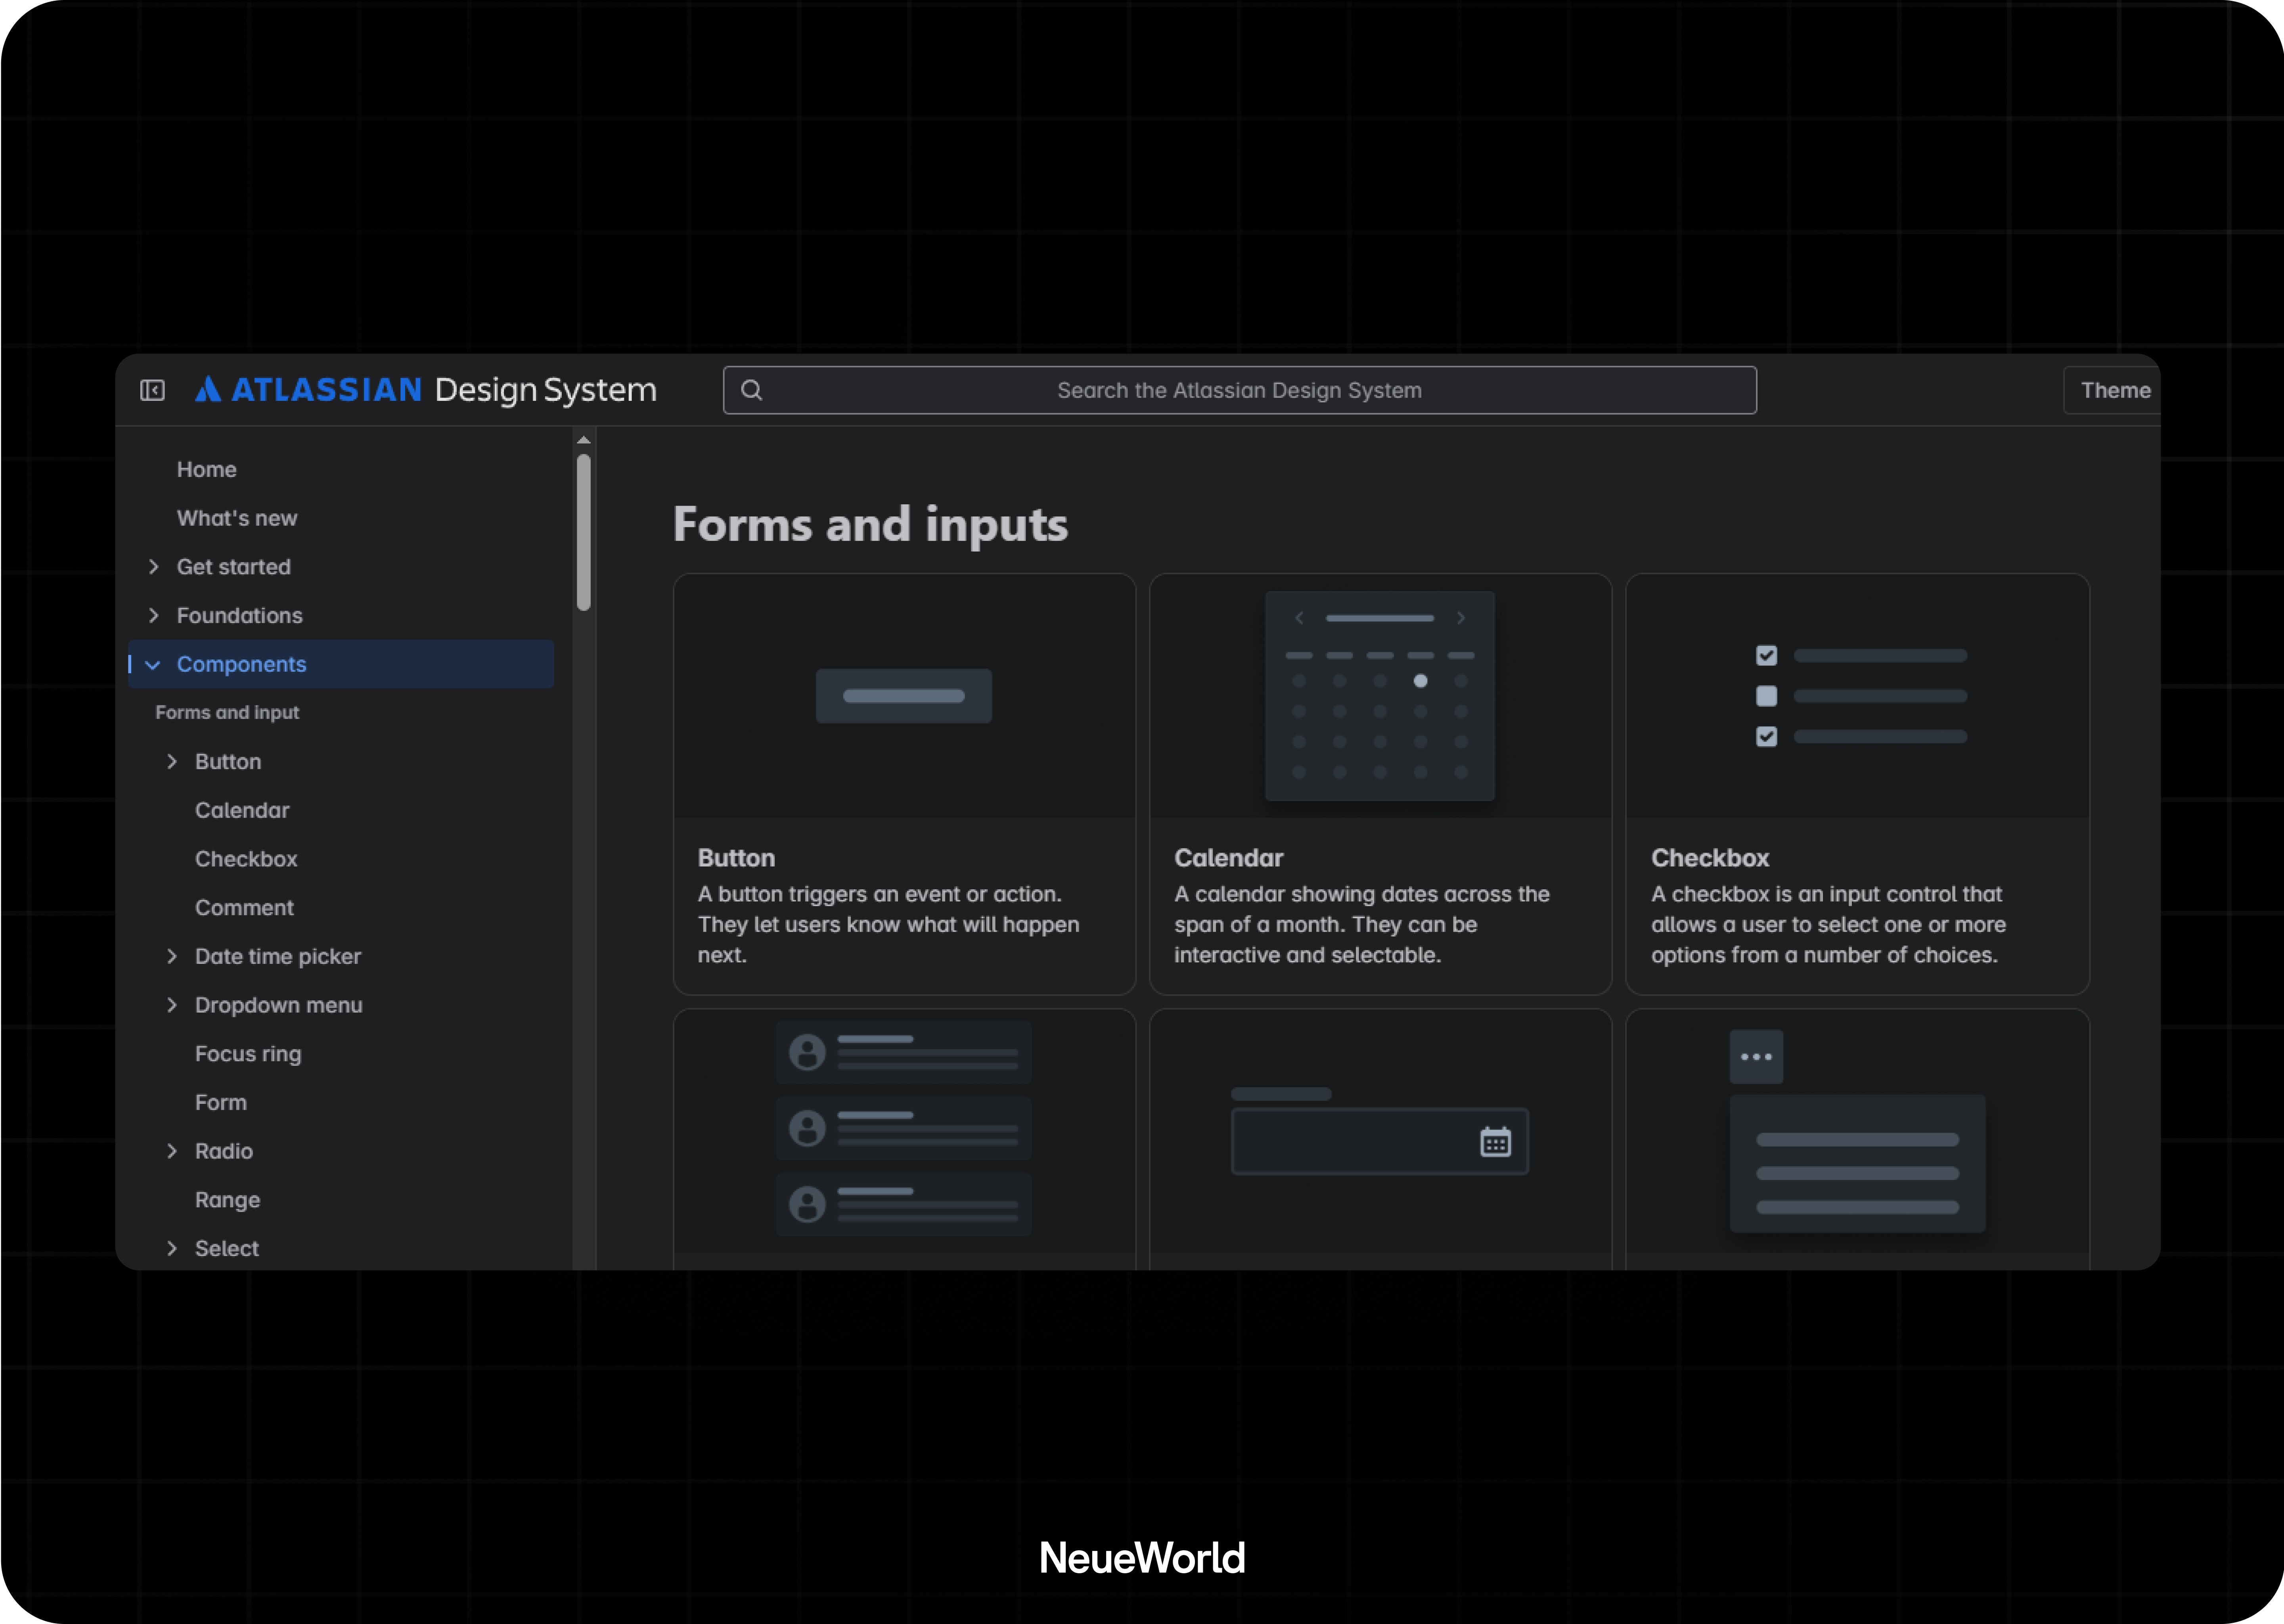
Task: Click the Button card description text
Action: (x=889, y=925)
